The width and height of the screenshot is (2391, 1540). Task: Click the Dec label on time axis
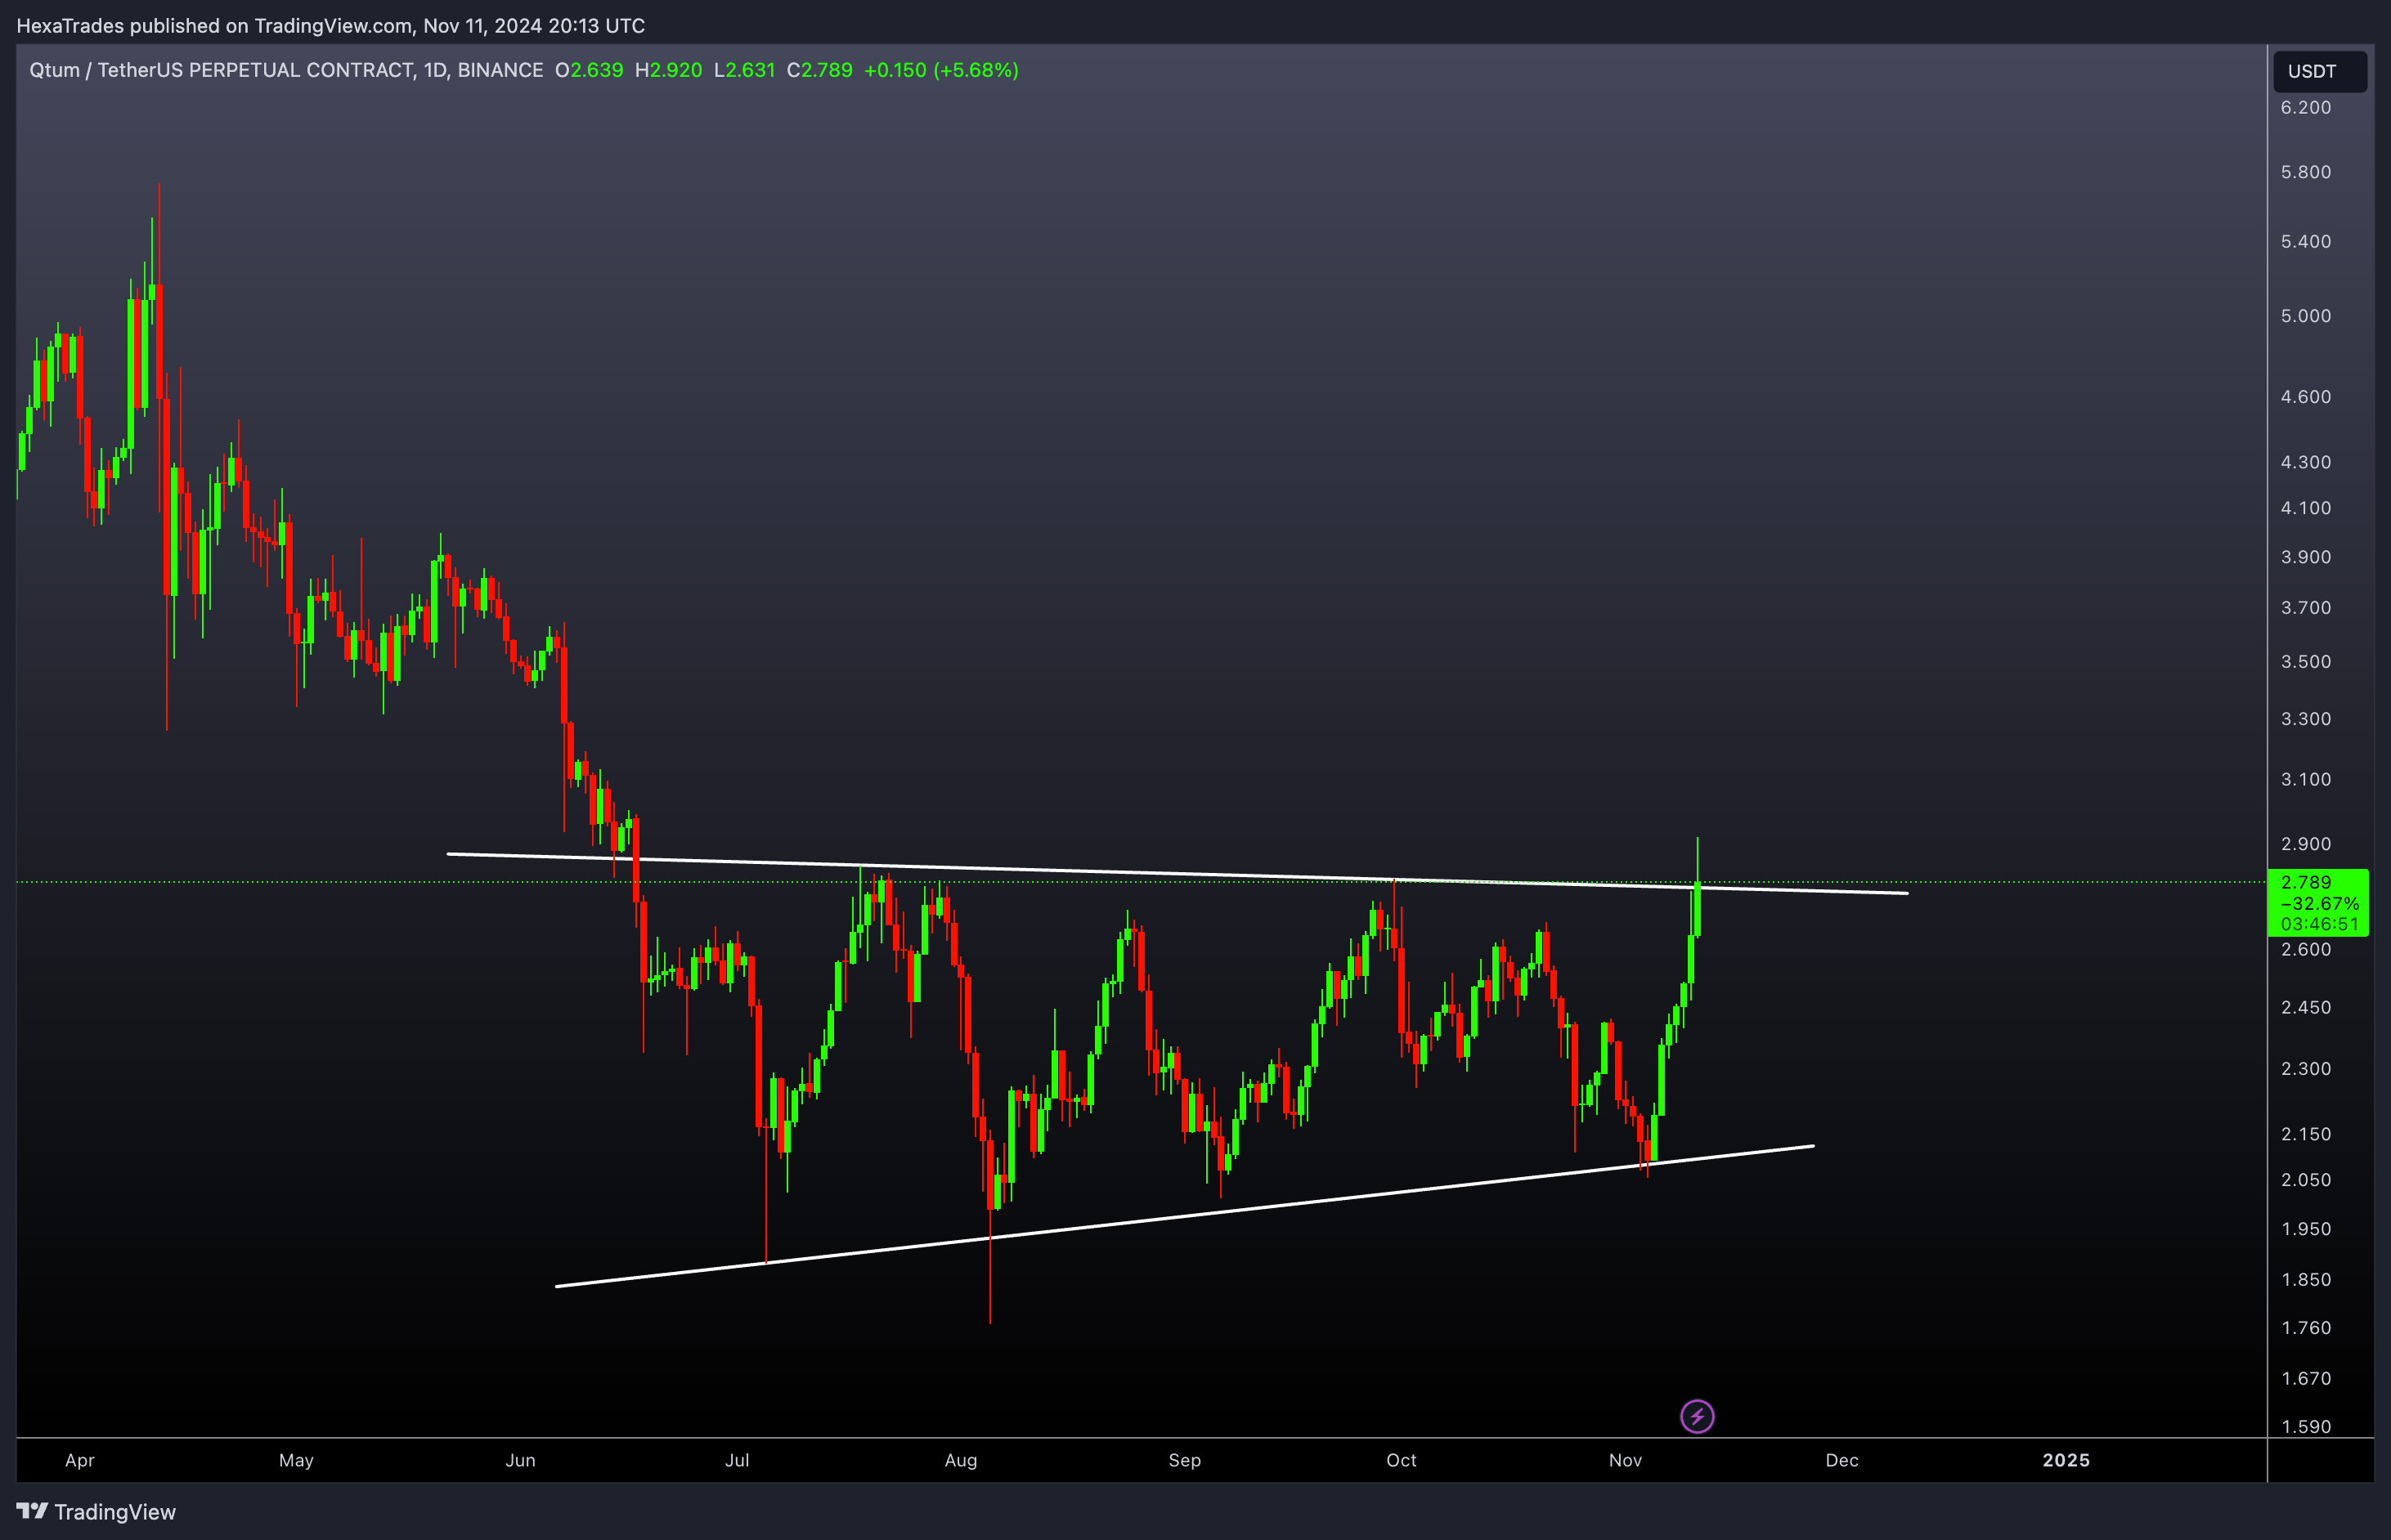click(1841, 1460)
